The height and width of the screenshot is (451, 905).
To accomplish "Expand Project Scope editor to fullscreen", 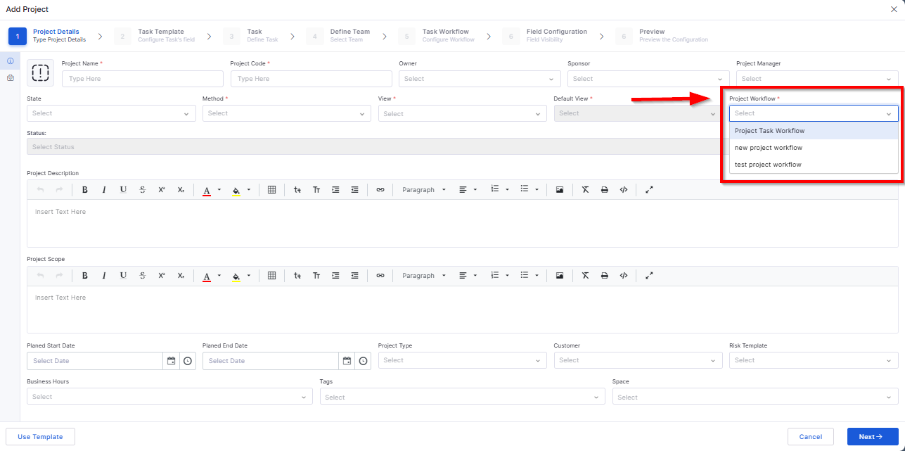I will pos(649,276).
